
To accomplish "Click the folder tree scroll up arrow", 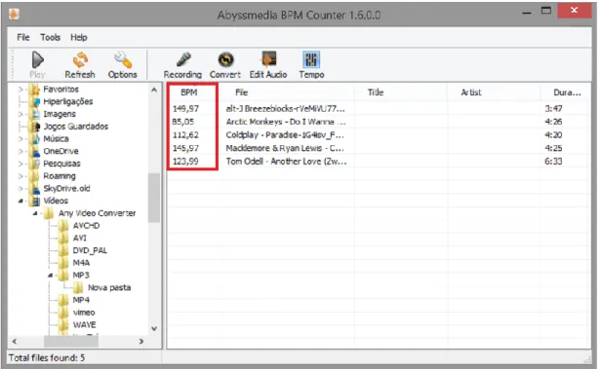I will point(154,90).
